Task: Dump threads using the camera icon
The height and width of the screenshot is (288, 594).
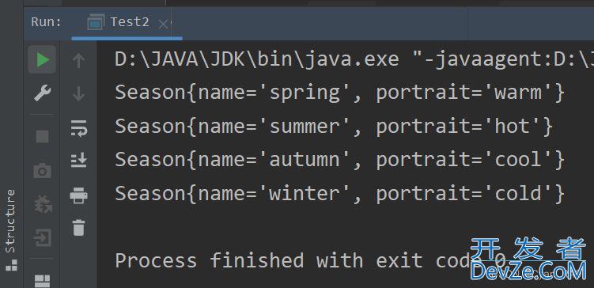Action: point(43,171)
